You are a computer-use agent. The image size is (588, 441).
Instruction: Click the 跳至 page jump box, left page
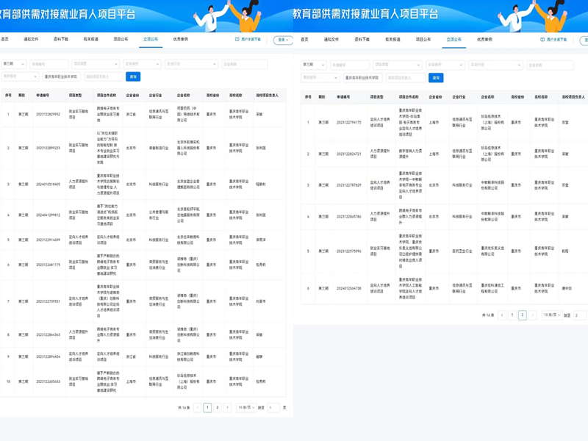click(273, 408)
